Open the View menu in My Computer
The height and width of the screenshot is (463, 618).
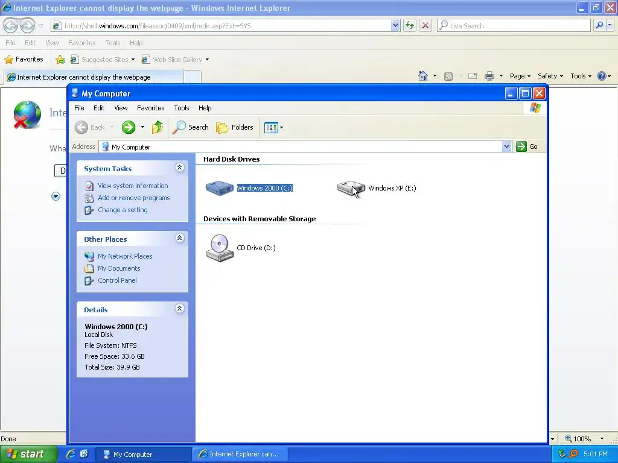[x=121, y=108]
